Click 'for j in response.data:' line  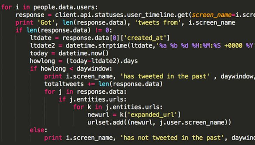[85, 92]
